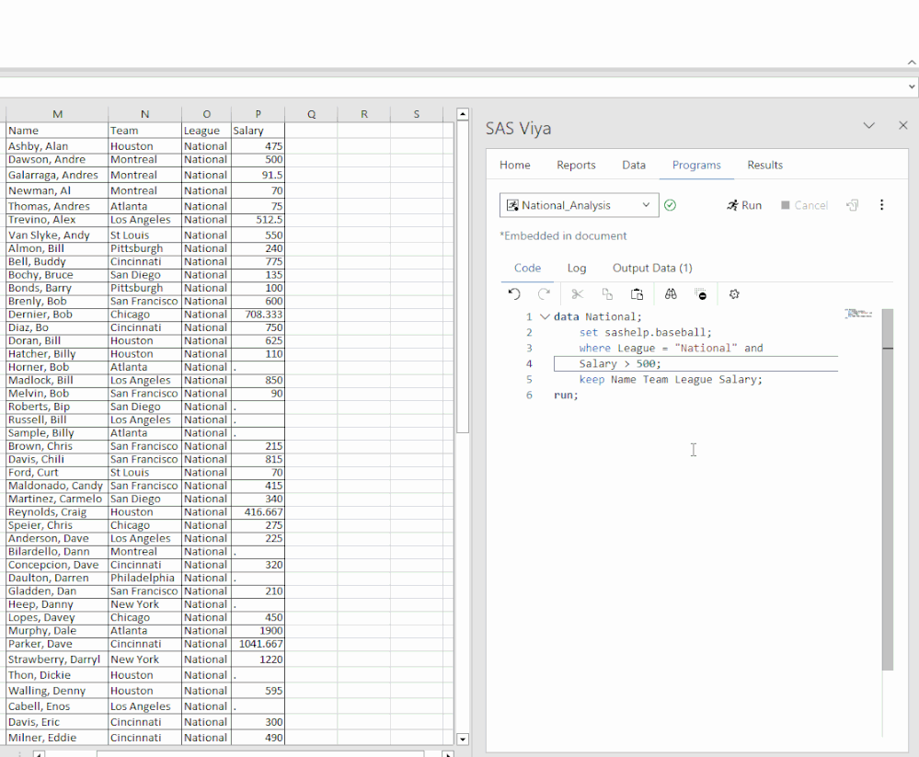Expand the SAS Viya pane options chevron
Image resolution: width=919 pixels, height=757 pixels.
click(868, 126)
